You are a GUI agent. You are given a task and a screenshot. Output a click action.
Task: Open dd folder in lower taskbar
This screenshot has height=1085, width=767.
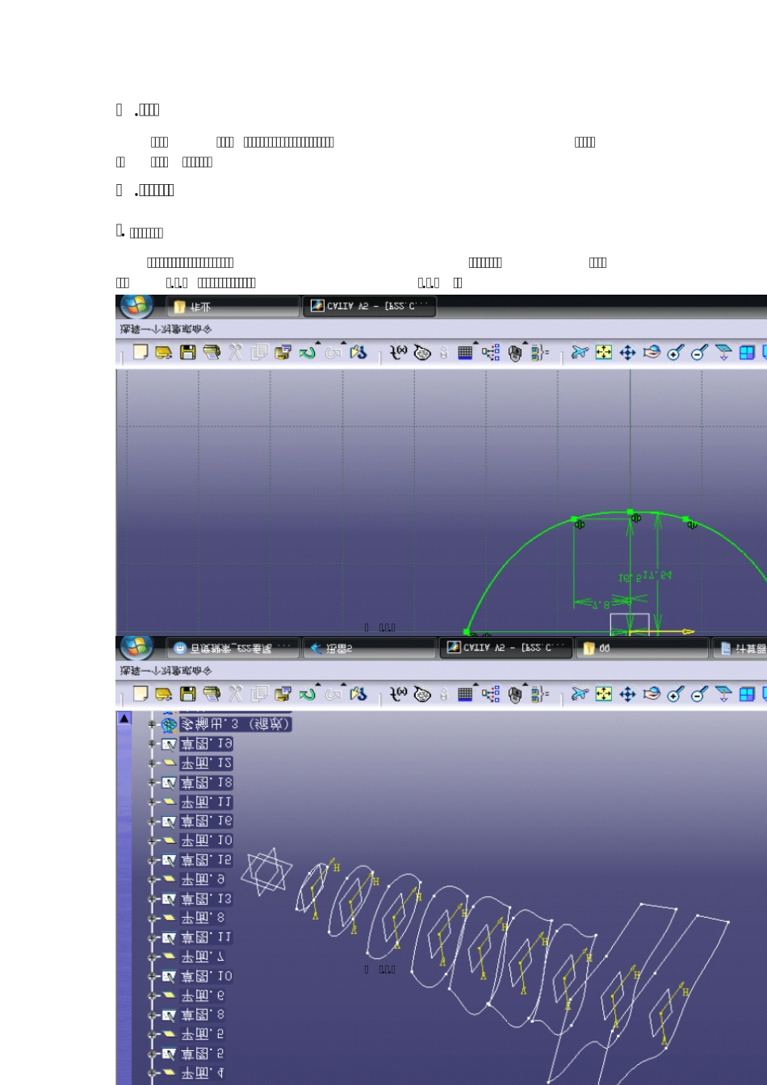tap(642, 647)
